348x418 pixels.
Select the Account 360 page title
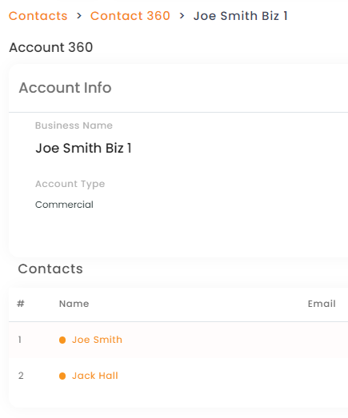(x=51, y=47)
